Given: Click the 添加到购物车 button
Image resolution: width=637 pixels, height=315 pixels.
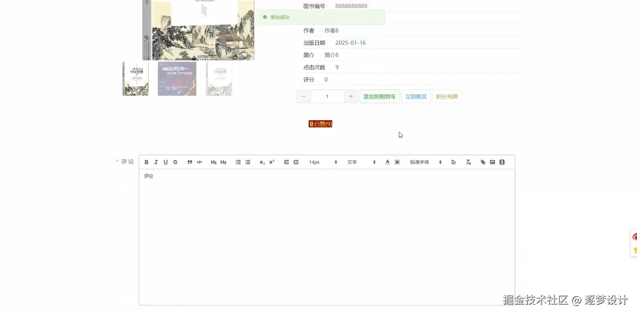Looking at the screenshot, I should [x=379, y=96].
